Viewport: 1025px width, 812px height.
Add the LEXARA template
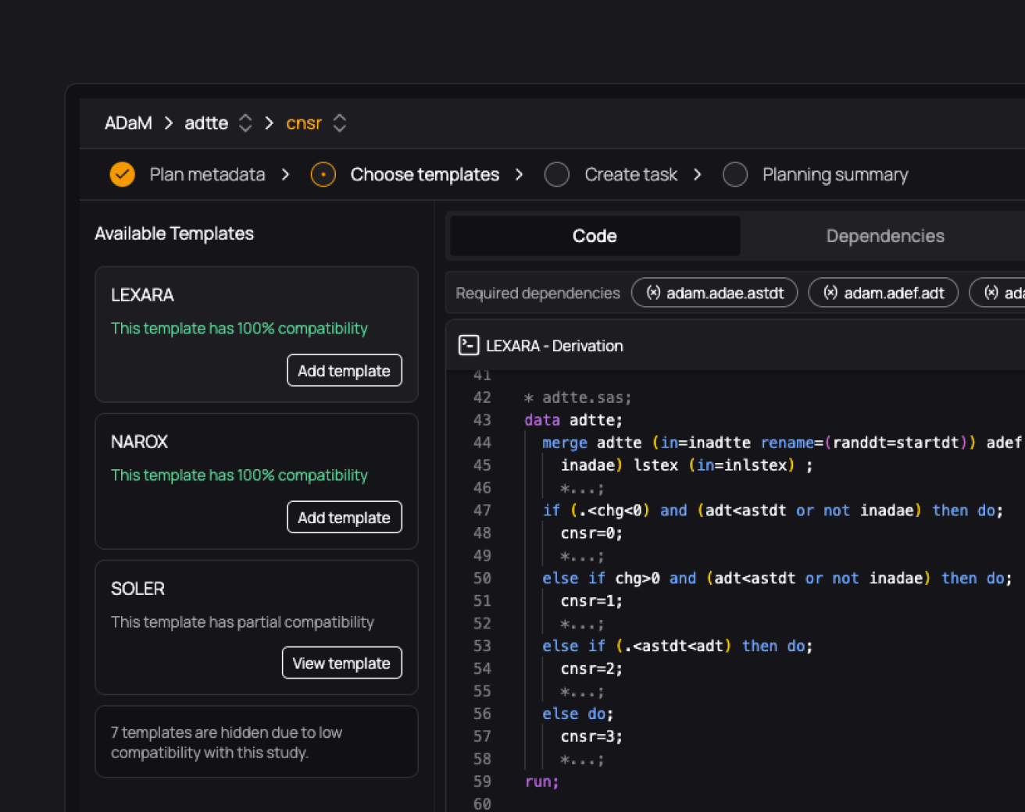pos(344,371)
